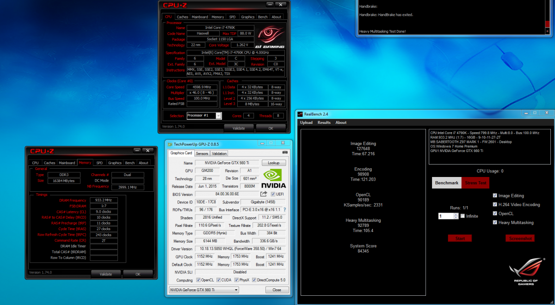Click the Lookup button in GPU-Z
The image size is (555, 305).
[x=273, y=163]
